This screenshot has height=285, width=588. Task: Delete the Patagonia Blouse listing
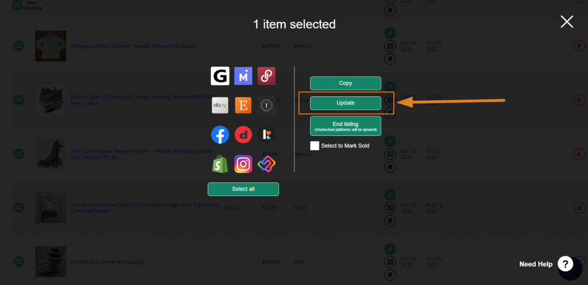click(x=579, y=46)
